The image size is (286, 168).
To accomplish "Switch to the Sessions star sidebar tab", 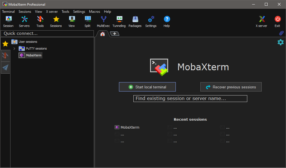I will 5,44.
